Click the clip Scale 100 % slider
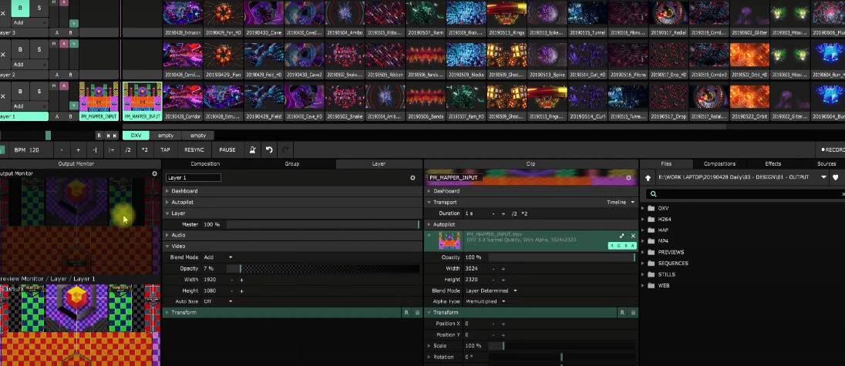Image resolution: width=845 pixels, height=366 pixels. pos(562,345)
